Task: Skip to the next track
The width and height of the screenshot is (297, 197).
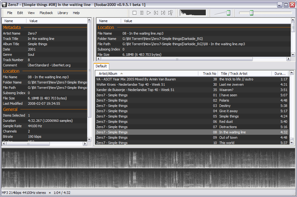Action: click(x=163, y=13)
